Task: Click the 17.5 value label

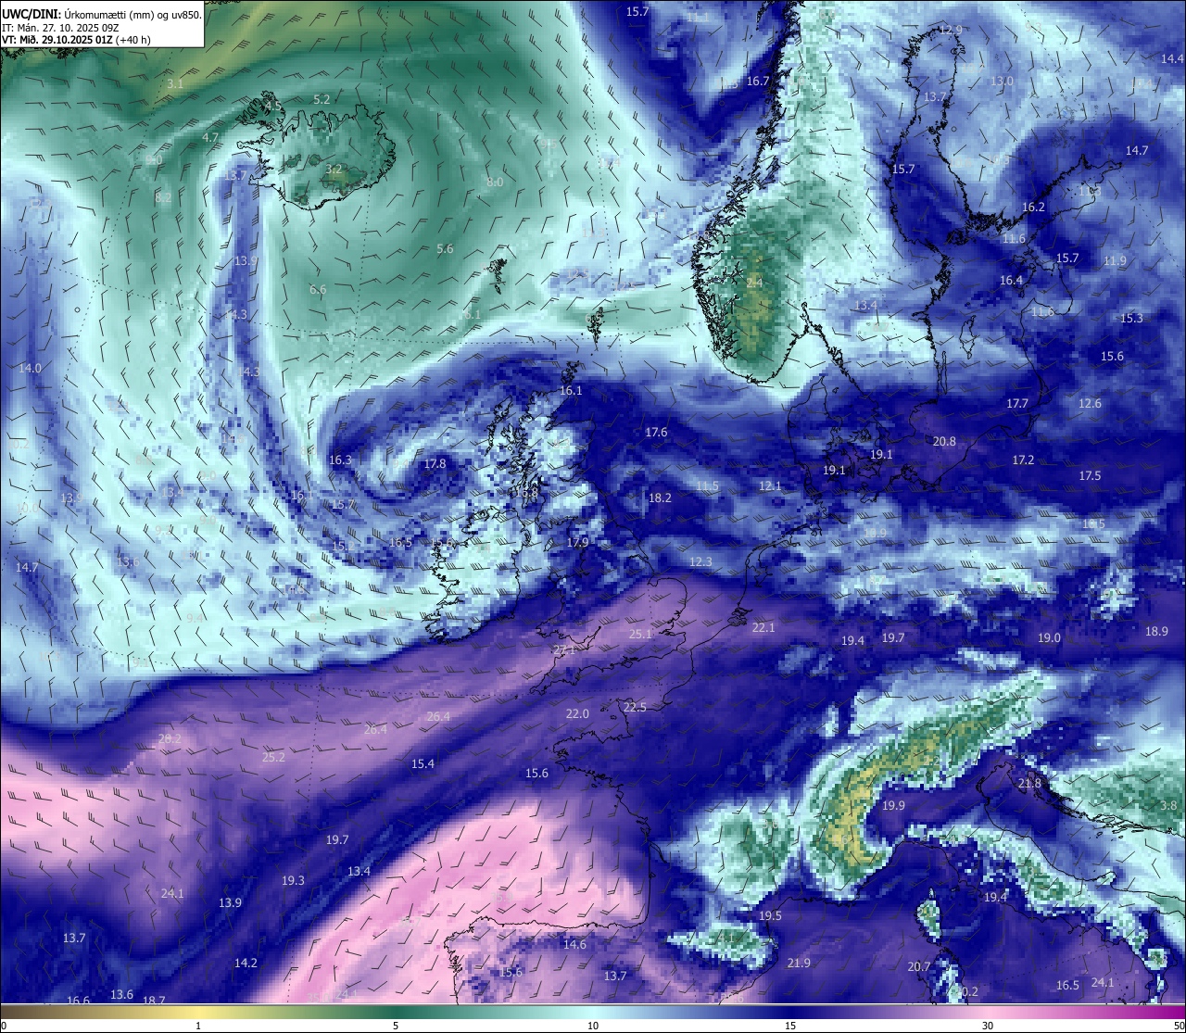Action: pyautogui.click(x=1090, y=476)
